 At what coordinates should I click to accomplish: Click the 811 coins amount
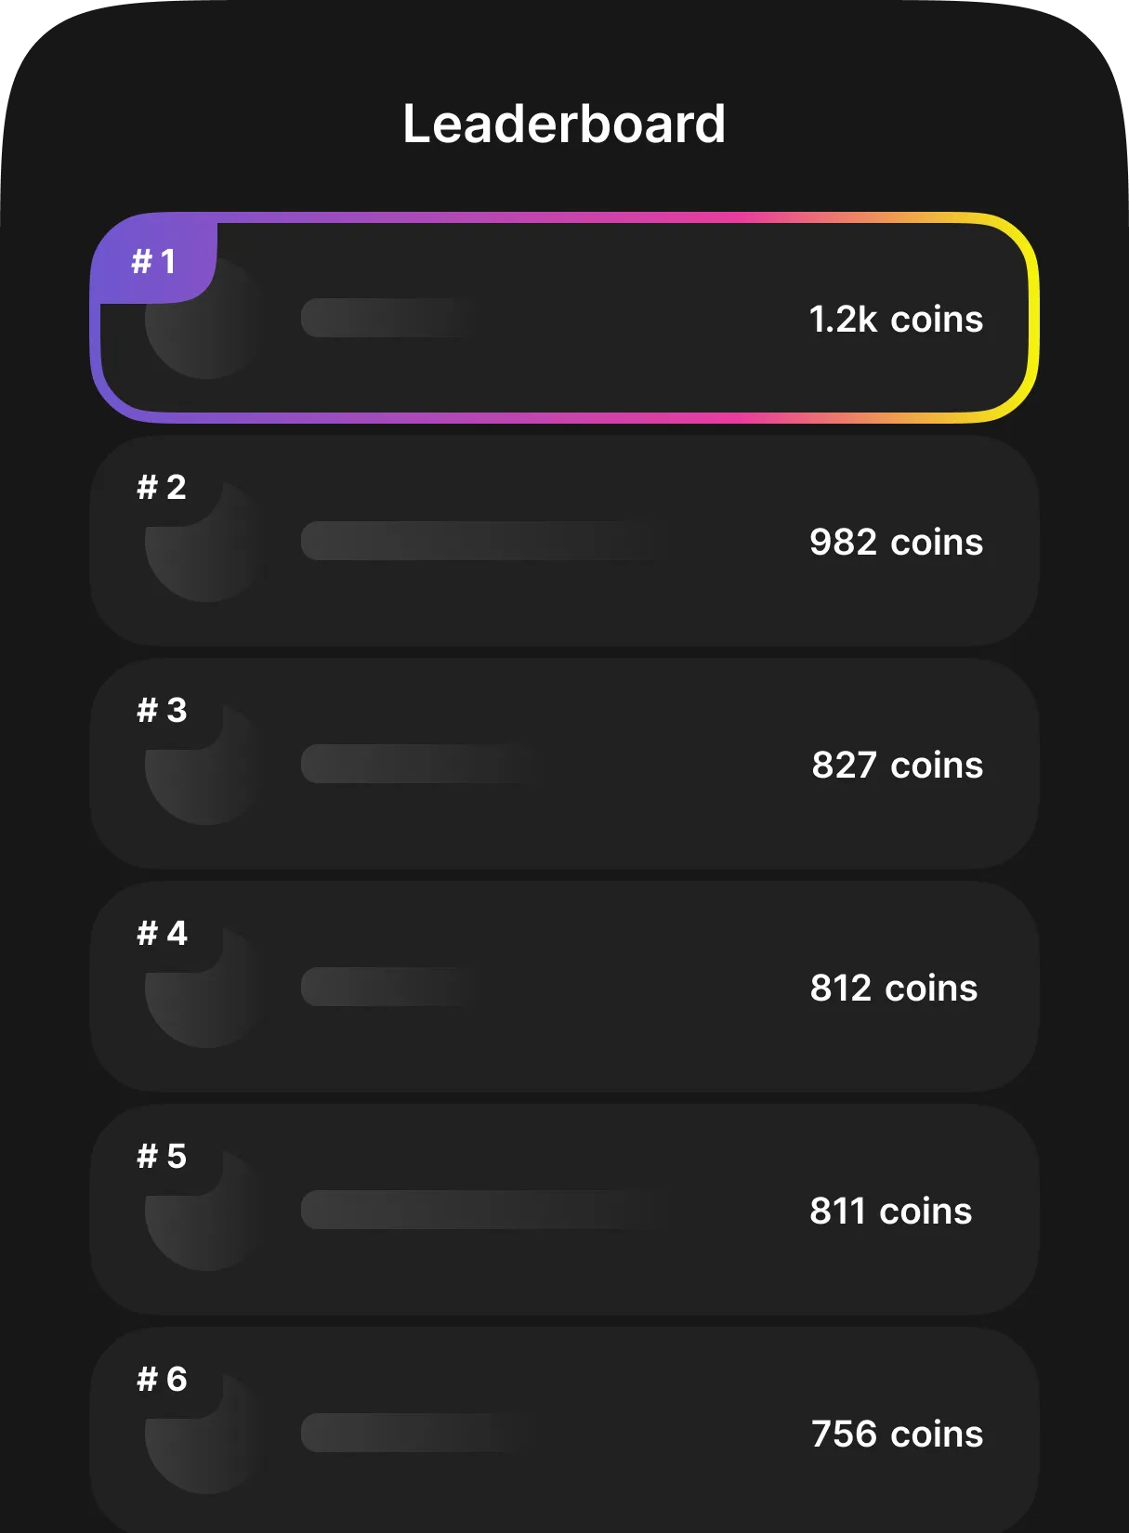tap(890, 1211)
